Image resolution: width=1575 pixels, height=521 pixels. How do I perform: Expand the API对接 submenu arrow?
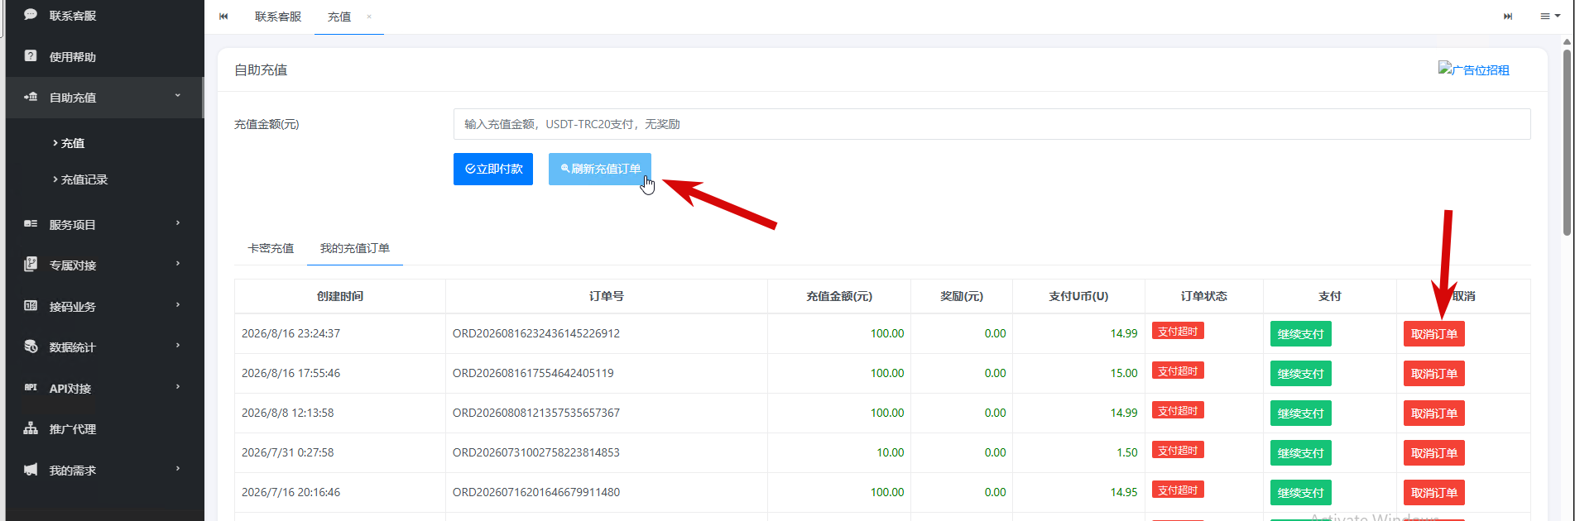pos(178,387)
